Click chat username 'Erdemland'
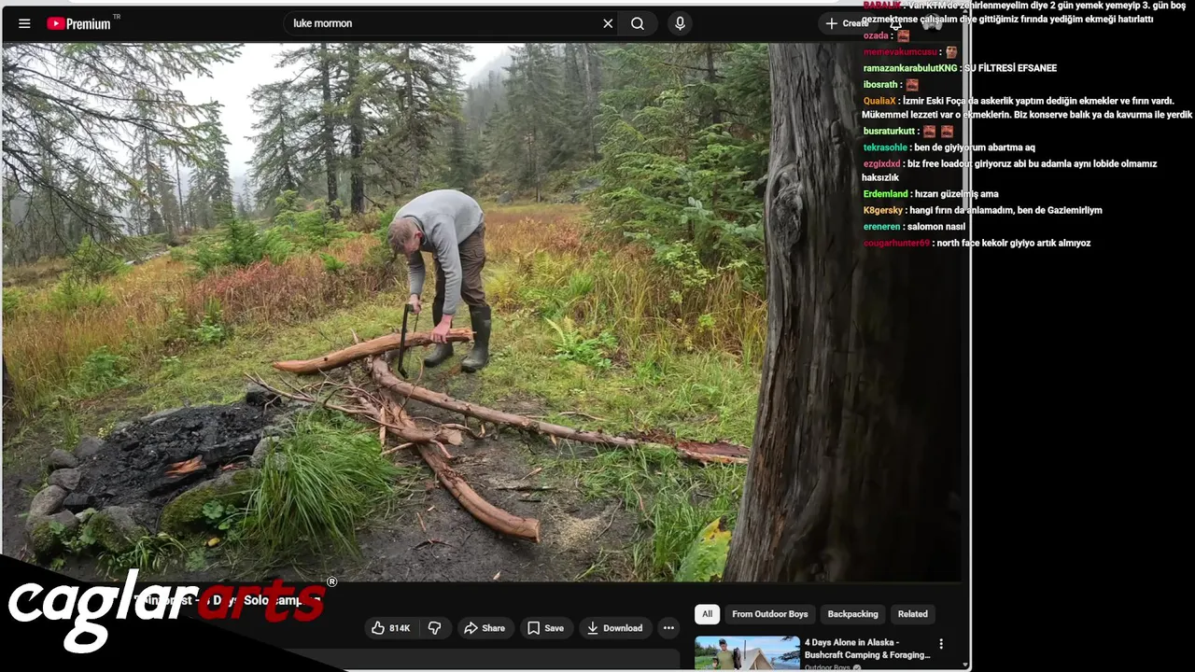 [886, 194]
